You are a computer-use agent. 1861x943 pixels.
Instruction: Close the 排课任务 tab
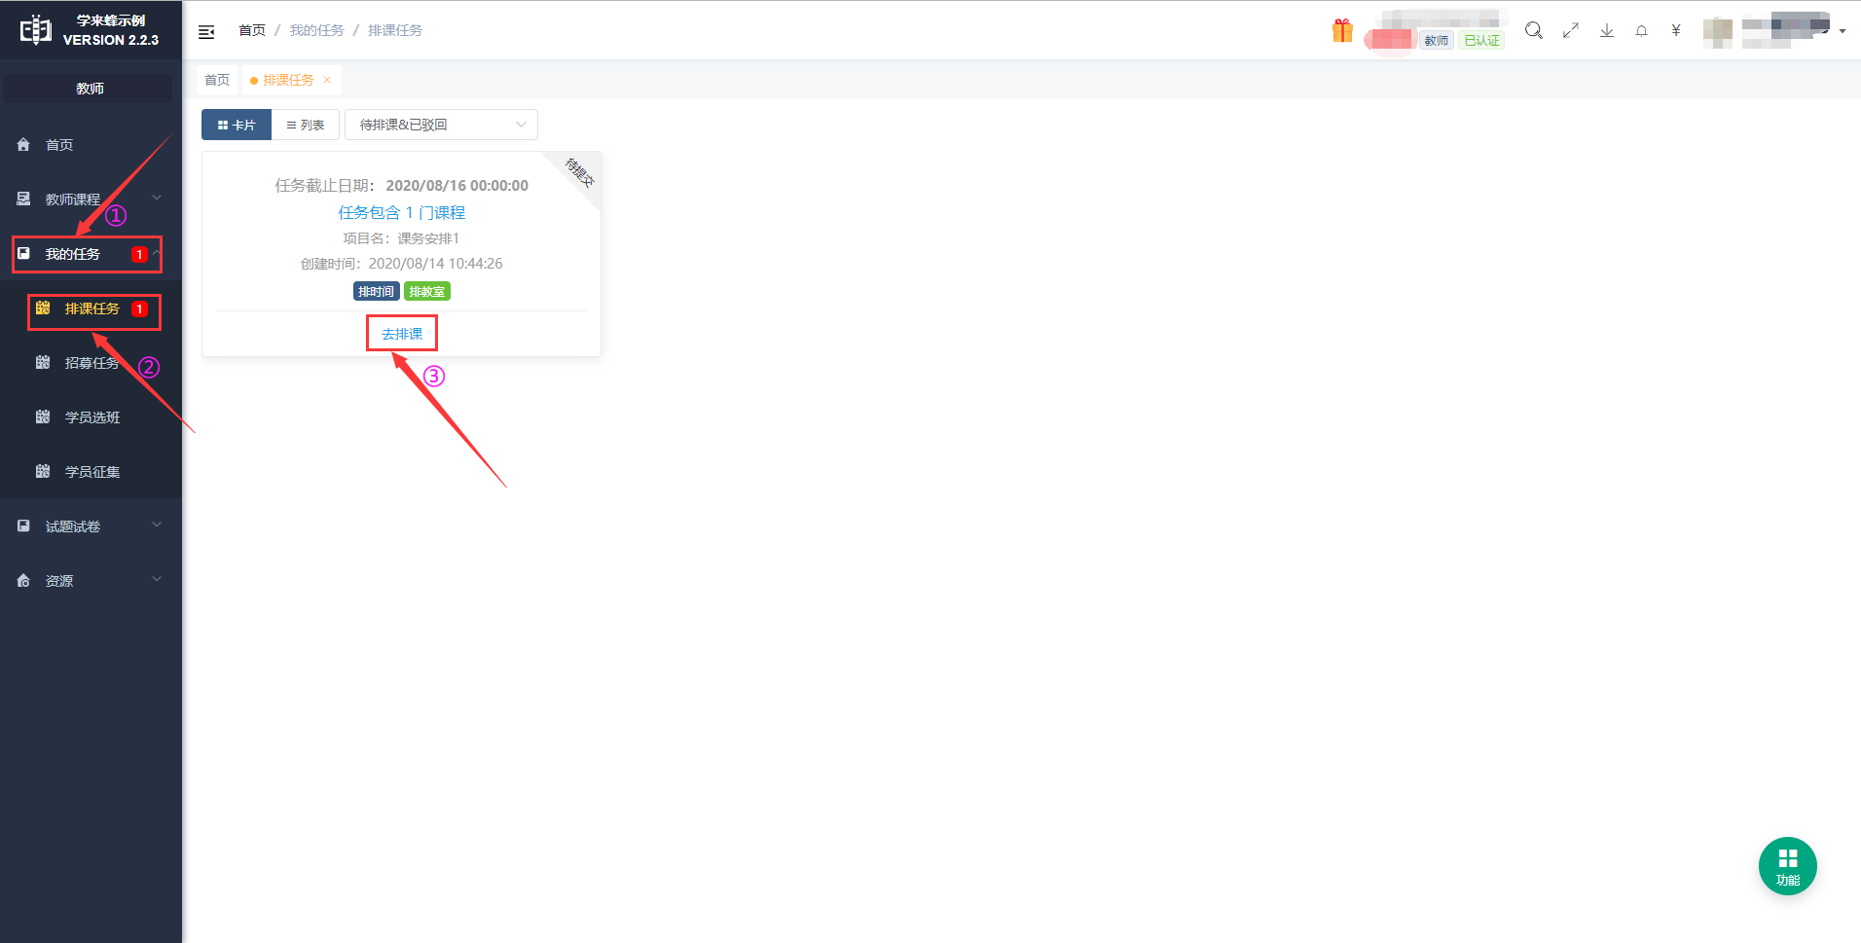point(327,80)
